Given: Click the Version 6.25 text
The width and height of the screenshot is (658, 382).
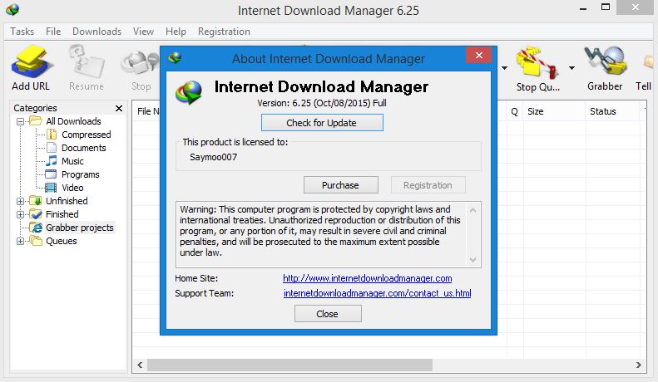Looking at the screenshot, I should pyautogui.click(x=322, y=103).
